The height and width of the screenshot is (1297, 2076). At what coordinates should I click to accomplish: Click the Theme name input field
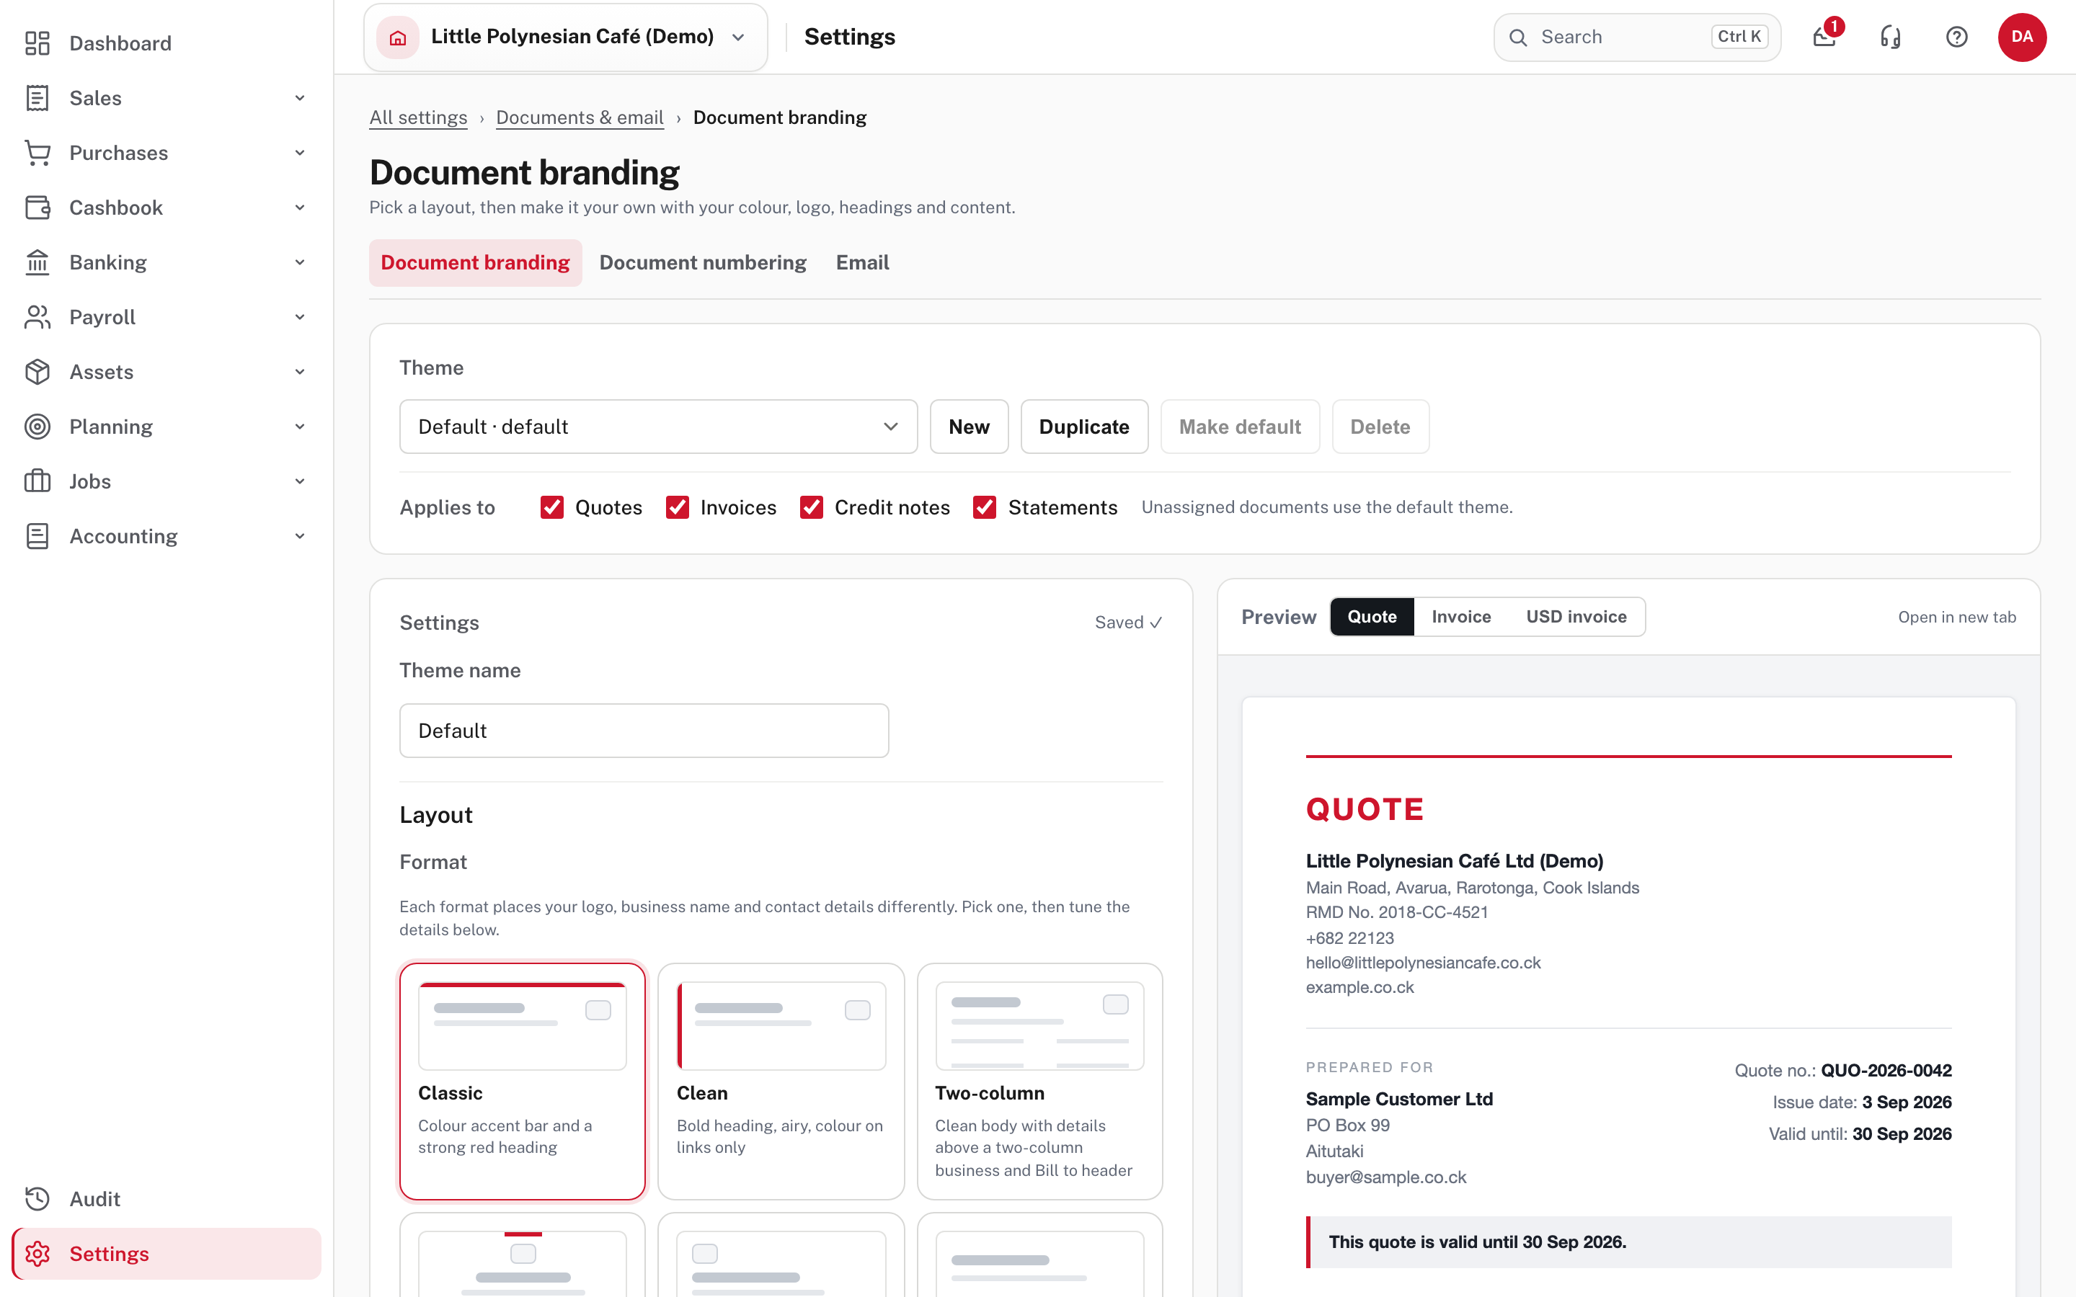[644, 731]
